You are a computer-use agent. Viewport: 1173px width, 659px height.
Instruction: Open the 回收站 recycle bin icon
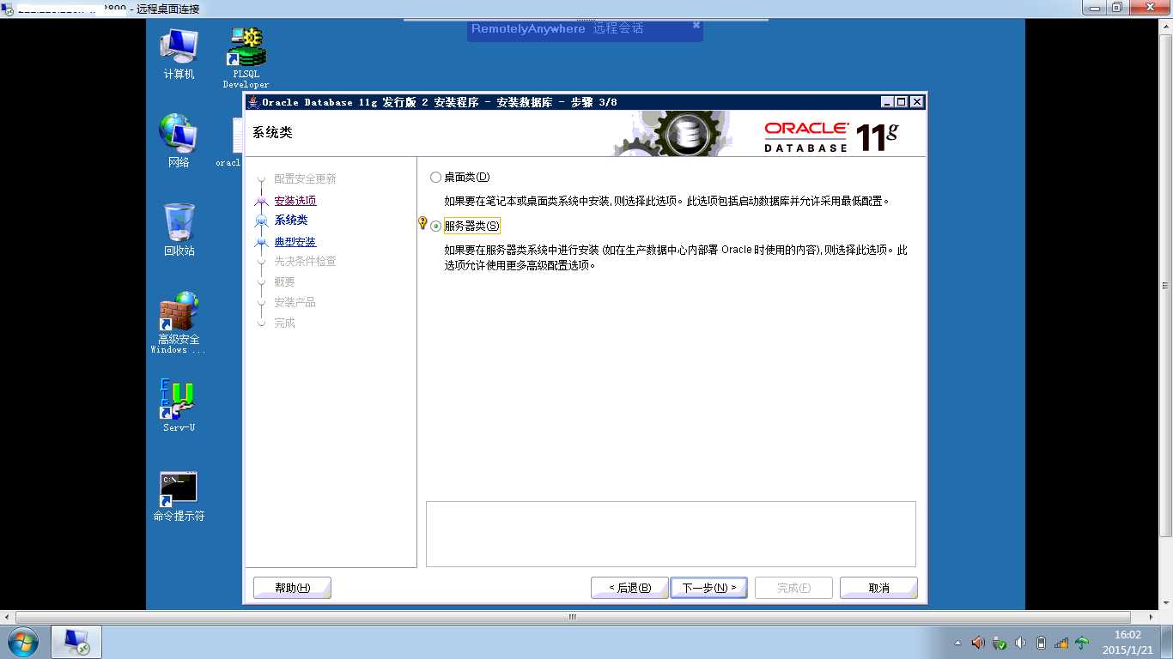179,230
